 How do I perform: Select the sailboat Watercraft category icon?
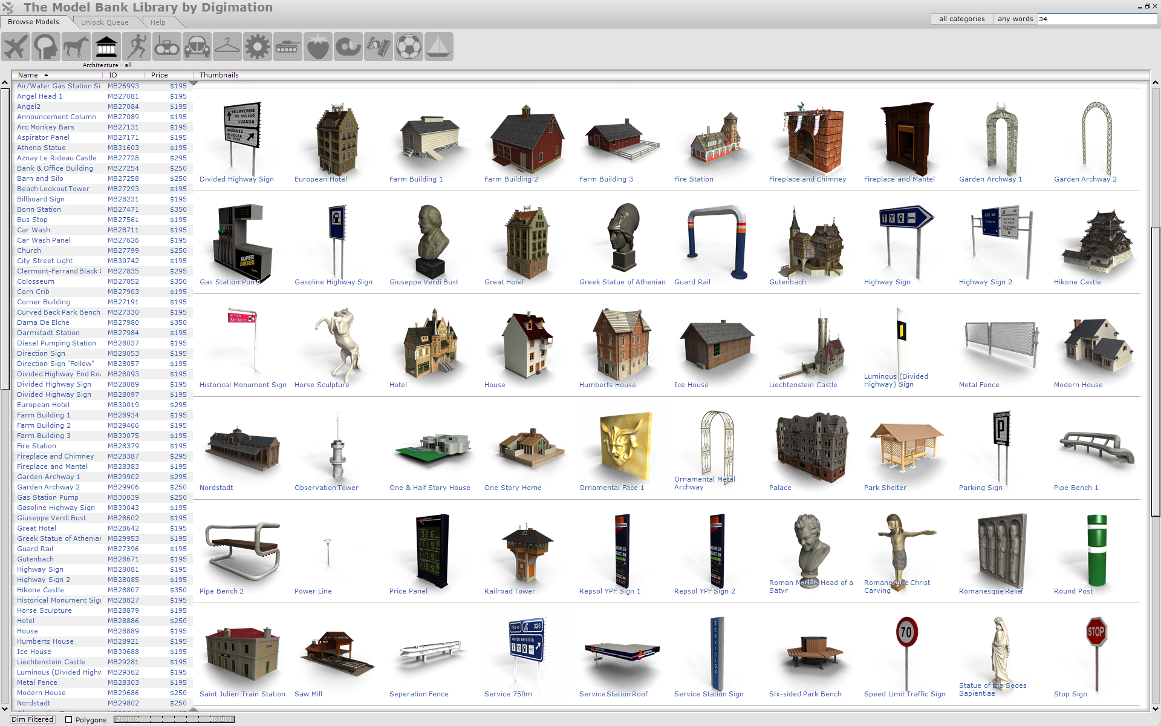click(439, 47)
